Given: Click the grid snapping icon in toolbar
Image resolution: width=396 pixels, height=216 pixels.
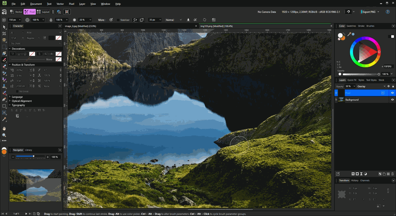Looking at the screenshot, I should click(x=67, y=12).
